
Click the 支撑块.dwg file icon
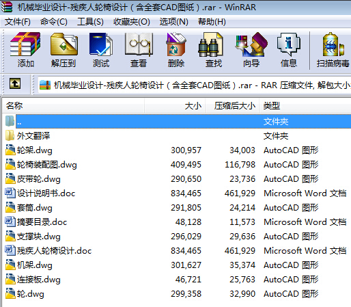pos(10,236)
